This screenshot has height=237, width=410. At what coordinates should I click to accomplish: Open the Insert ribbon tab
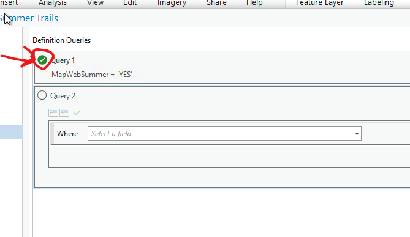(9, 3)
